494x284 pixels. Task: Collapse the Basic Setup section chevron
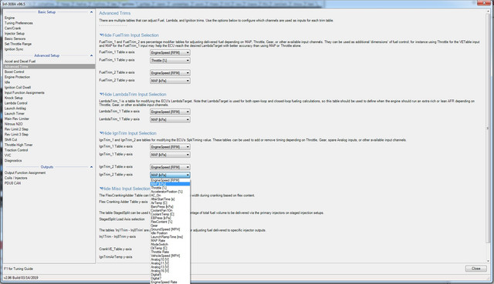tap(91, 12)
